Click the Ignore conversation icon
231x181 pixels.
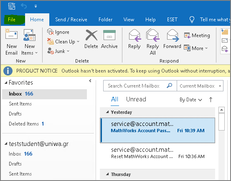coord(51,32)
